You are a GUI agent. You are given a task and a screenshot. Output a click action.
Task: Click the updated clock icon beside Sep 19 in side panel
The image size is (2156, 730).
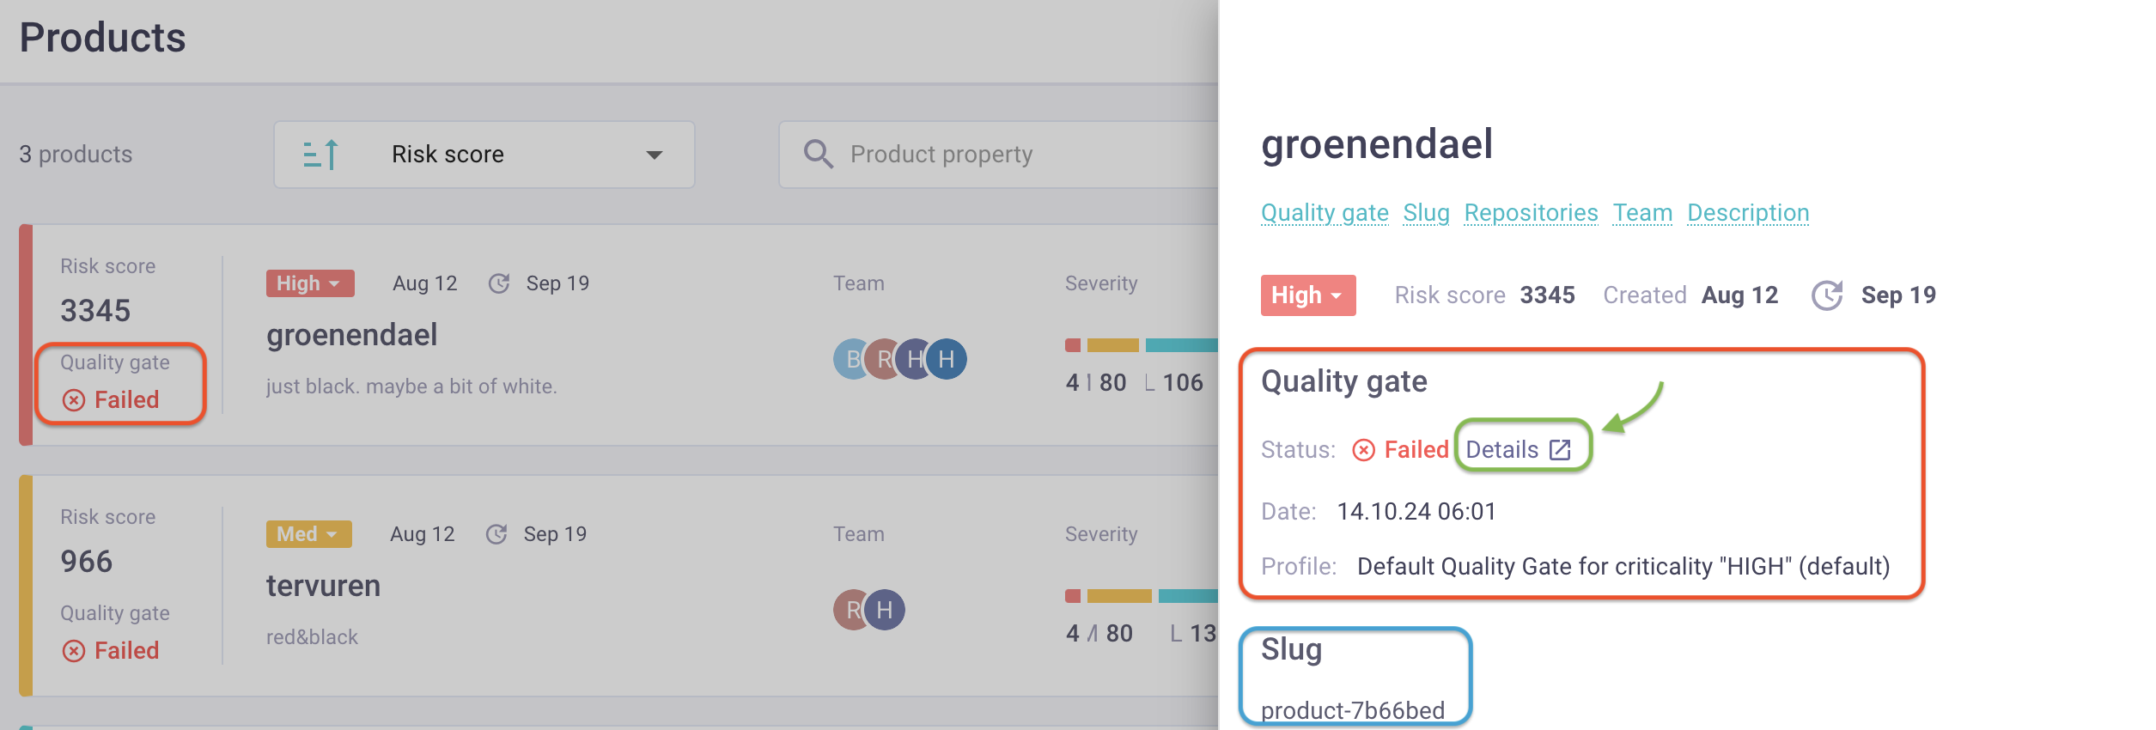pyautogui.click(x=1827, y=295)
